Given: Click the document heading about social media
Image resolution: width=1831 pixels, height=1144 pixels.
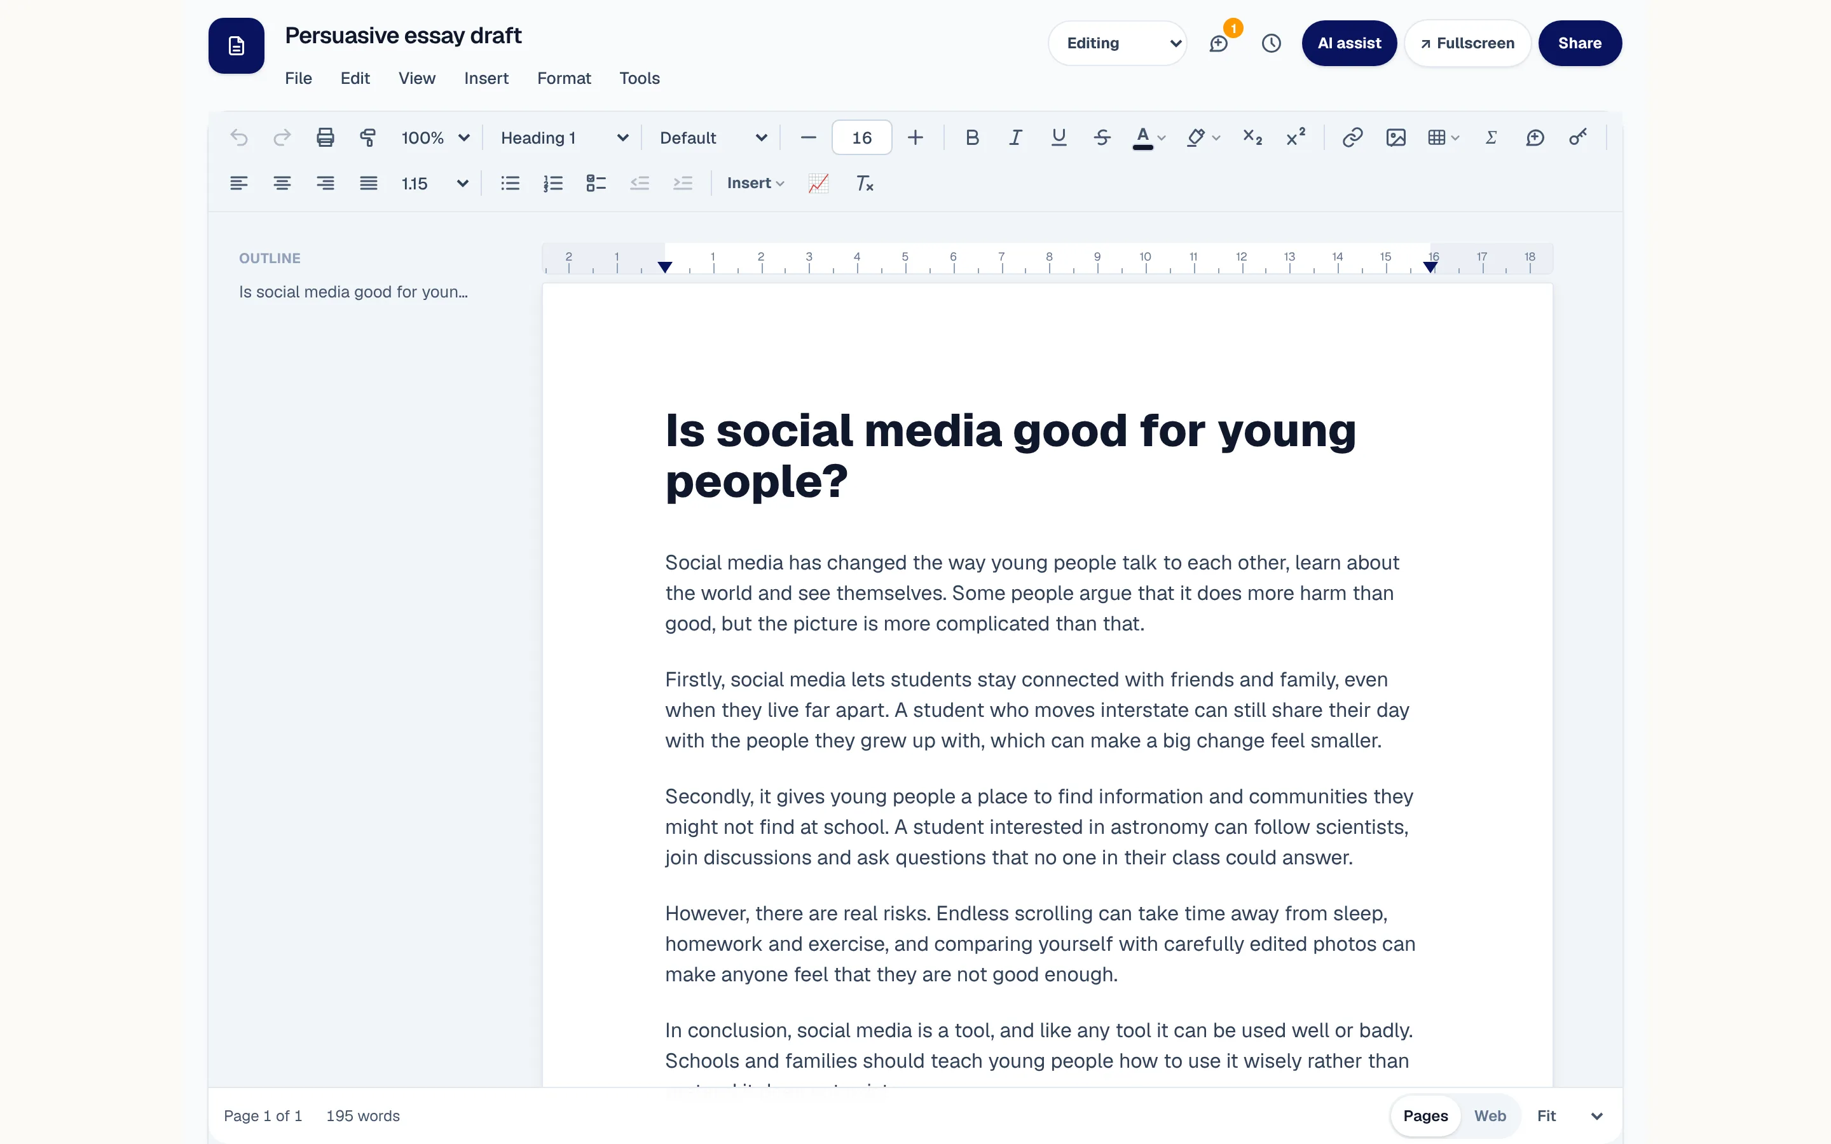Looking at the screenshot, I should coord(1010,456).
